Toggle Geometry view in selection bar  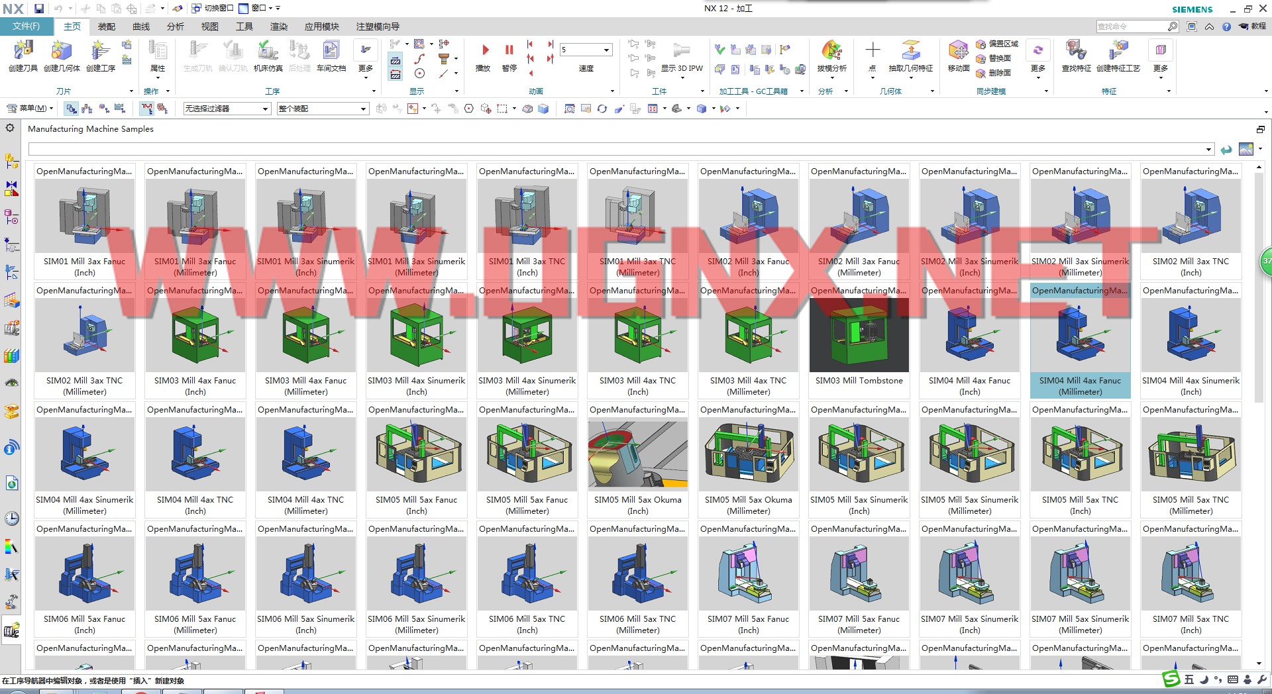point(104,109)
